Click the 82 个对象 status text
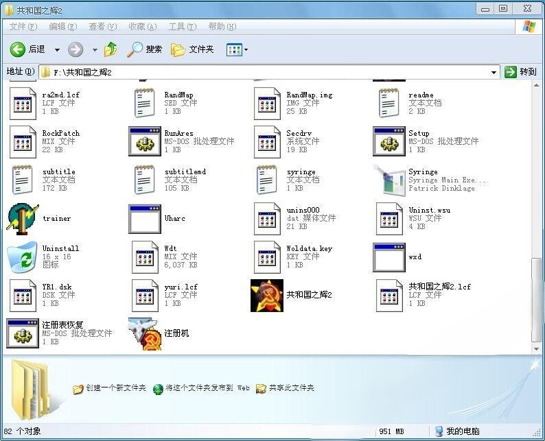Screen dimensions: 545x441 (22, 431)
